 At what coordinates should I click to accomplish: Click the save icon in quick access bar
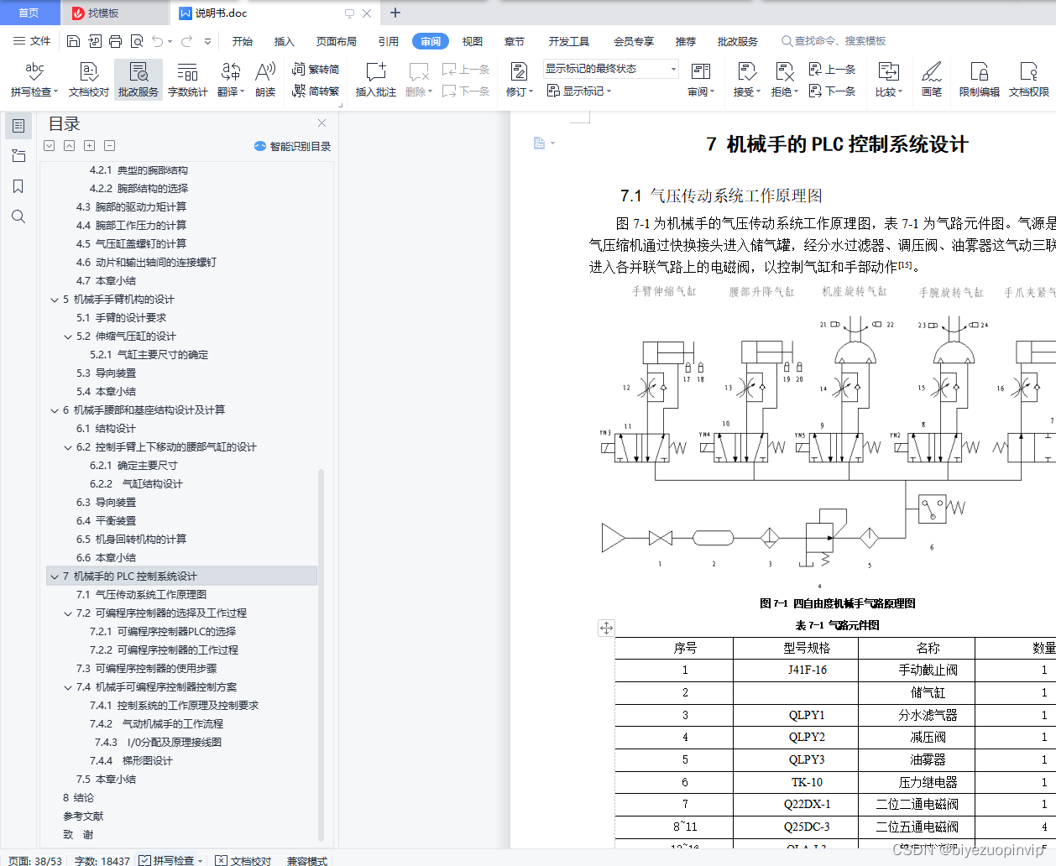click(73, 41)
